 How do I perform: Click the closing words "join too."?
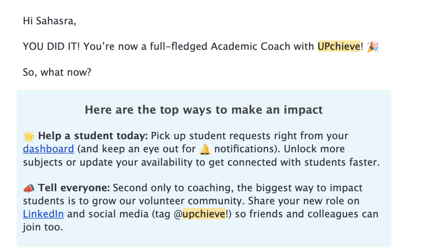[42, 227]
